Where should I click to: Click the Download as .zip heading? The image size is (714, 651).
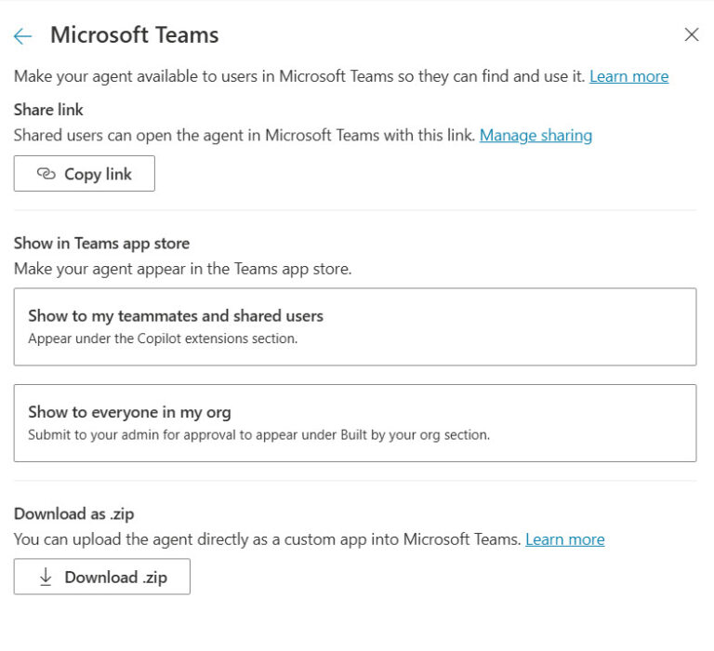coord(73,514)
